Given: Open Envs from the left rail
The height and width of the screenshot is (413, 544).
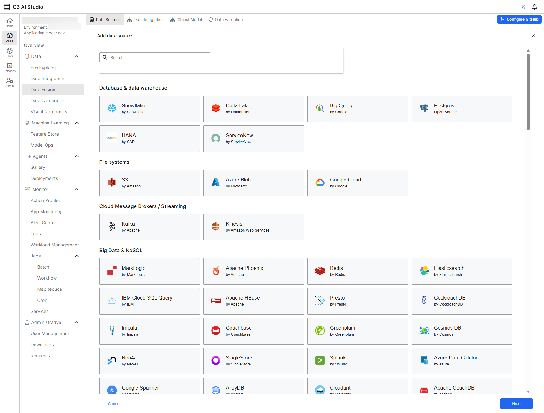Looking at the screenshot, I should (x=9, y=52).
